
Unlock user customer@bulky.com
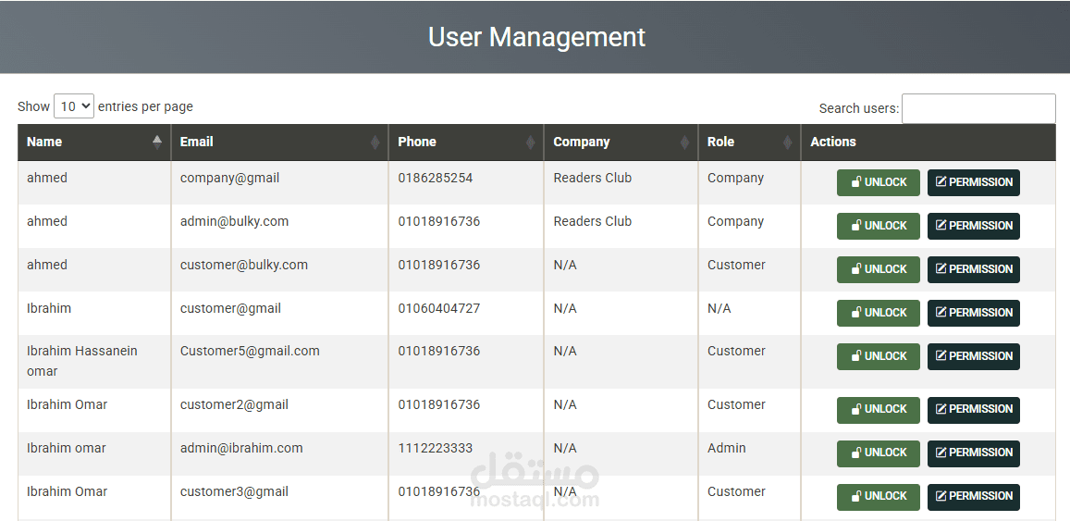879,269
